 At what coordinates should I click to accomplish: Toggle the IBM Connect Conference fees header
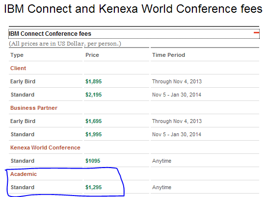pyautogui.click(x=134, y=34)
